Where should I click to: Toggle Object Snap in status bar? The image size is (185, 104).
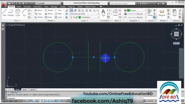click(40, 101)
